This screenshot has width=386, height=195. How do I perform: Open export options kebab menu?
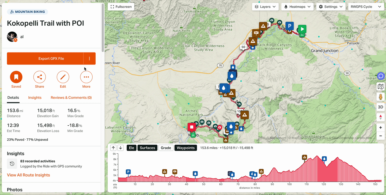point(90,58)
